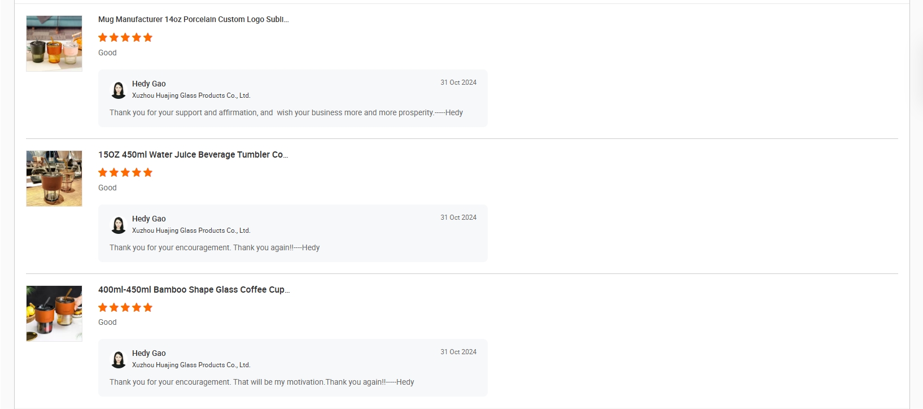The height and width of the screenshot is (409, 923).
Task: Click Hedy Gao's avatar in the second reply
Action: tap(119, 225)
